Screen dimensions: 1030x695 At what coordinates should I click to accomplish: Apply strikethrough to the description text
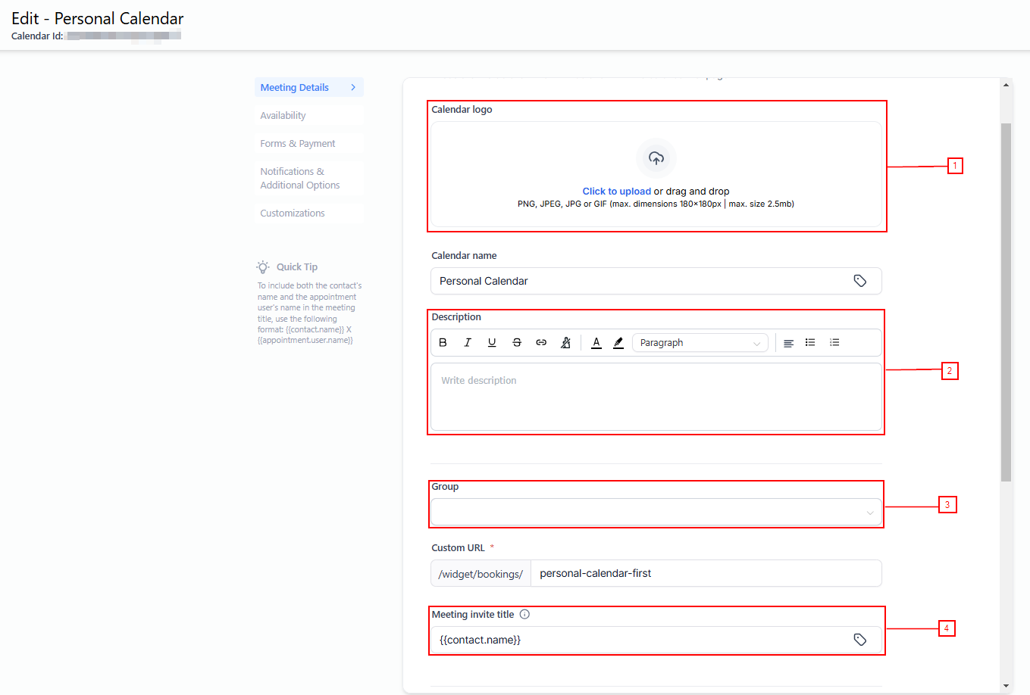(x=517, y=343)
